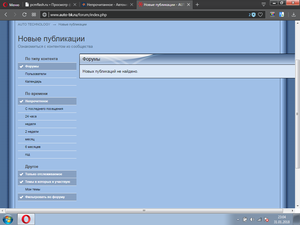Open the power plug tray icon

tap(245, 219)
